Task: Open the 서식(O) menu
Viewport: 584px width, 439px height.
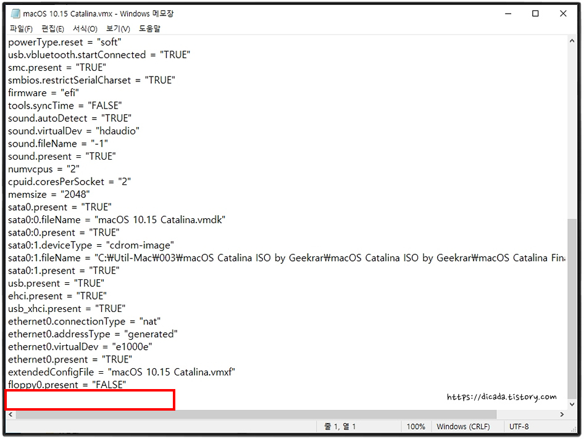Action: (x=85, y=28)
